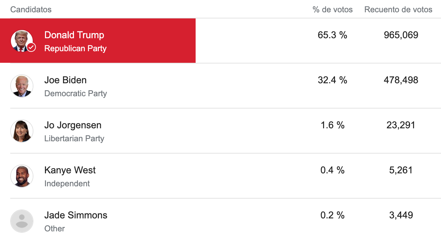Click the photo beside the Donald Trump name
This screenshot has width=441, height=245.
pyautogui.click(x=21, y=41)
